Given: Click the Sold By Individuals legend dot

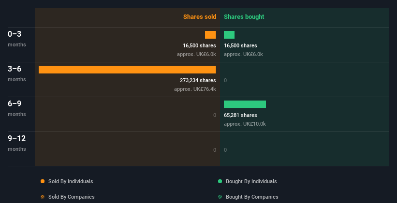Looking at the screenshot, I should pyautogui.click(x=43, y=181).
